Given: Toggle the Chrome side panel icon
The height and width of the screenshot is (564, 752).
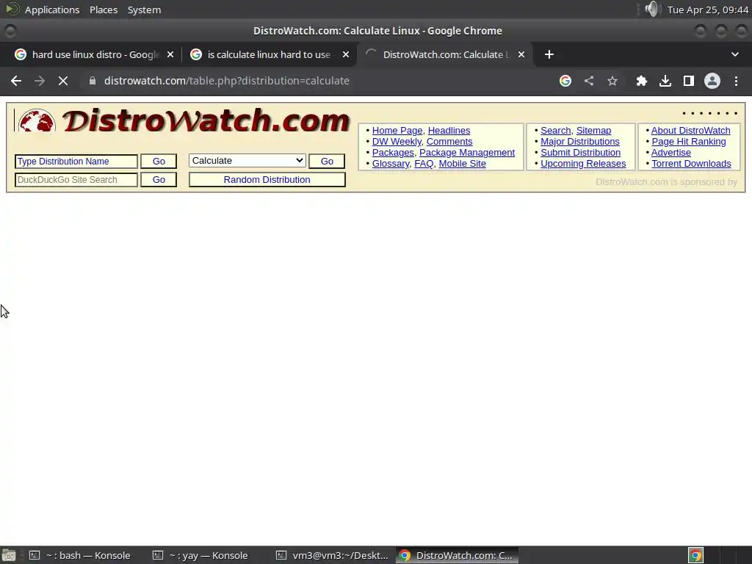Looking at the screenshot, I should click(689, 81).
